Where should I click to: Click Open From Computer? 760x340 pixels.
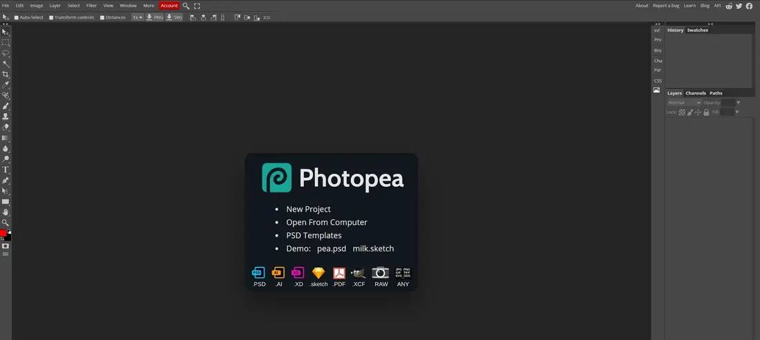327,223
